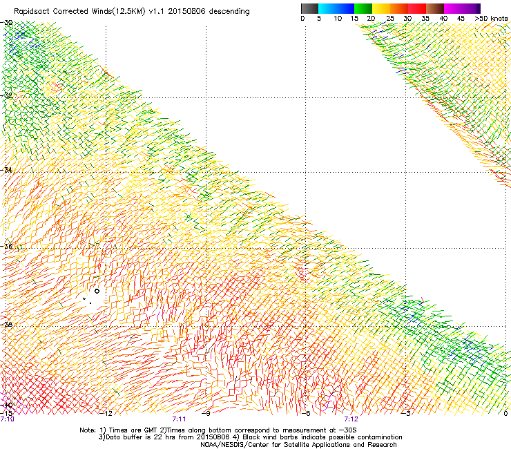Image resolution: width=511 pixels, height=449 pixels.
Task: Click the '10' legend scale label
Action: 338,19
